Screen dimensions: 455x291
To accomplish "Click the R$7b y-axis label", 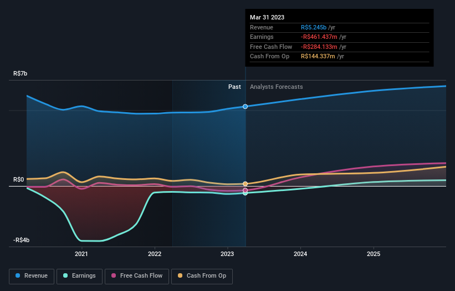I will tap(21, 73).
